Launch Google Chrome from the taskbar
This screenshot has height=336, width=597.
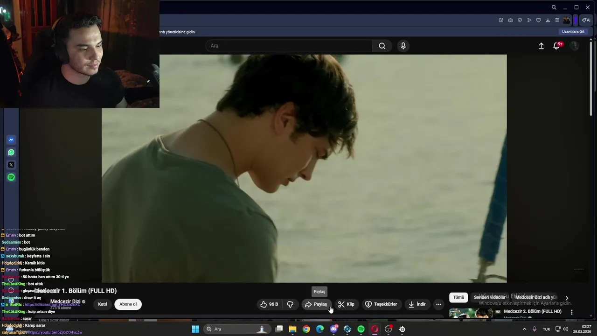point(306,329)
